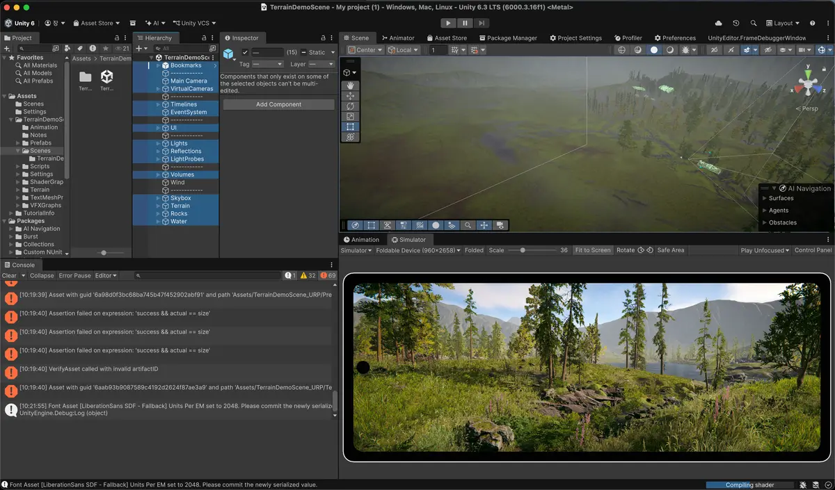This screenshot has height=490, width=835.
Task: Click Safe Area toggle in Simulator
Action: [x=671, y=250]
